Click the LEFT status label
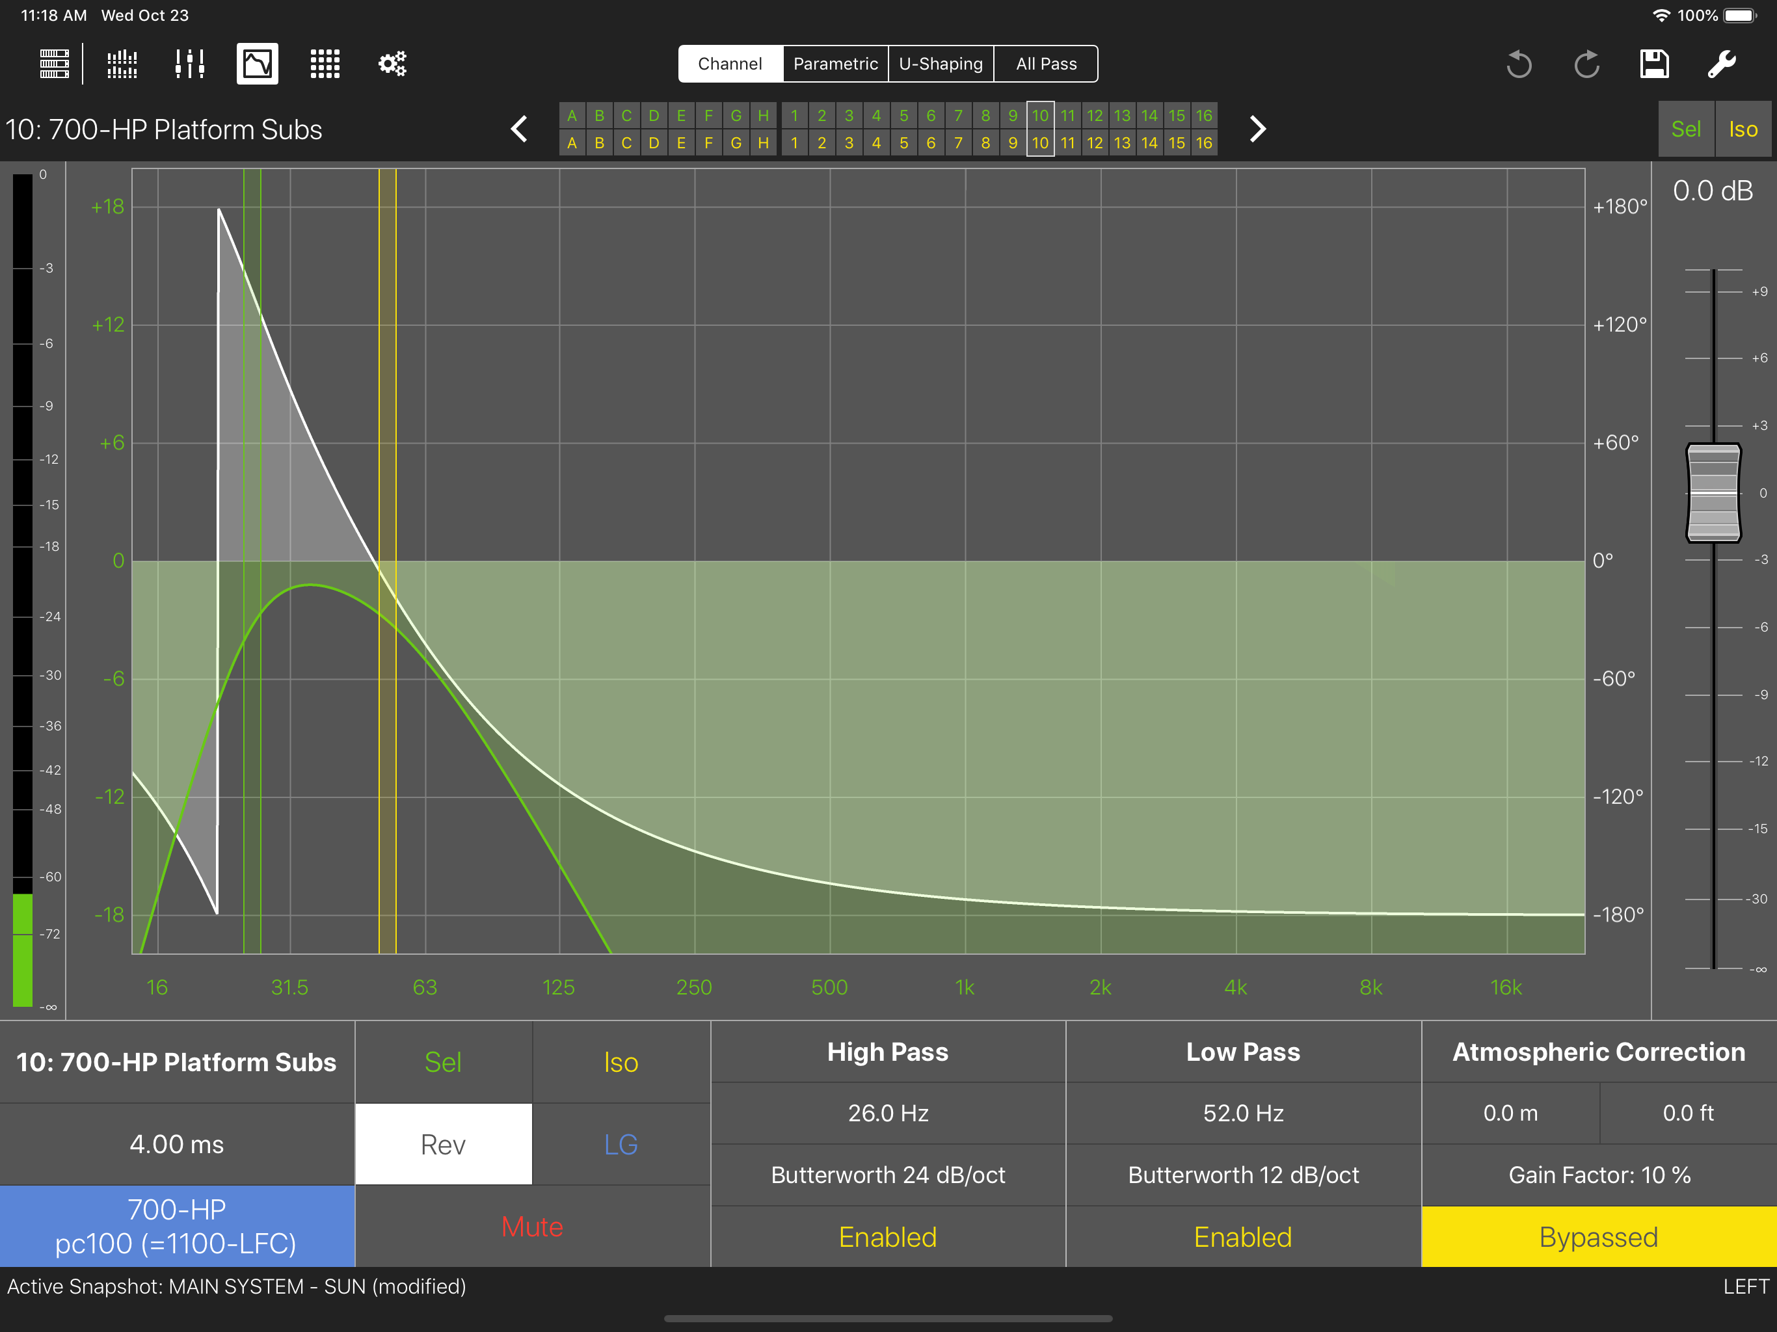Screen dimensions: 1777x1332 tap(1746, 1286)
